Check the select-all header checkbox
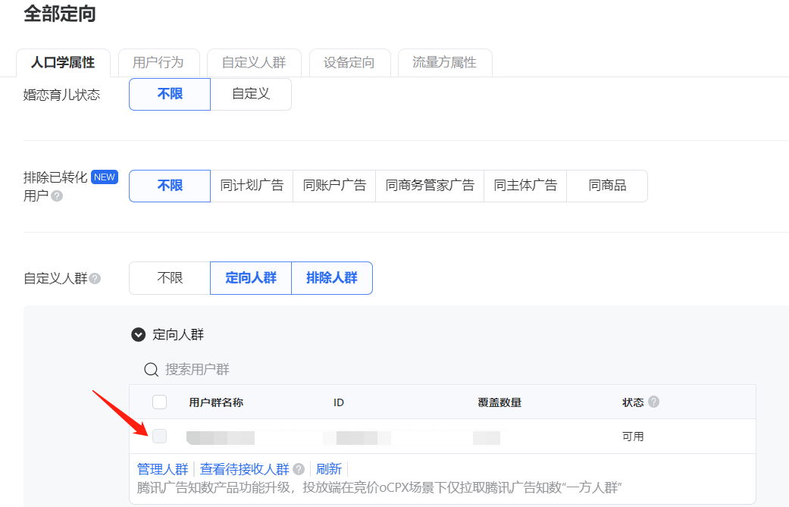Viewport: 789px width, 507px height. click(x=159, y=402)
